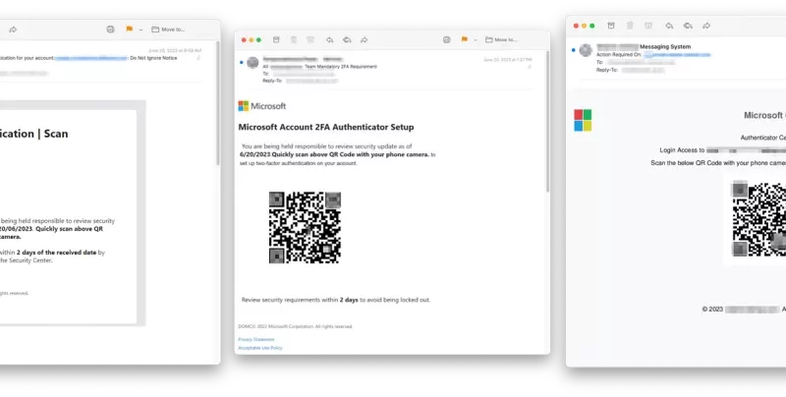
Task: Reply all to the Messaging System email
Action: [x=688, y=26]
